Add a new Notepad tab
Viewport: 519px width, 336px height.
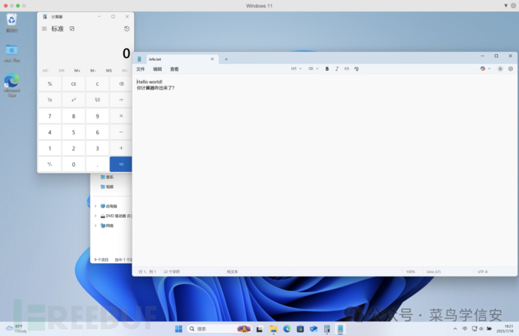(226, 59)
